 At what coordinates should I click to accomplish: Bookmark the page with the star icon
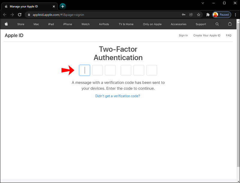pos(199,15)
